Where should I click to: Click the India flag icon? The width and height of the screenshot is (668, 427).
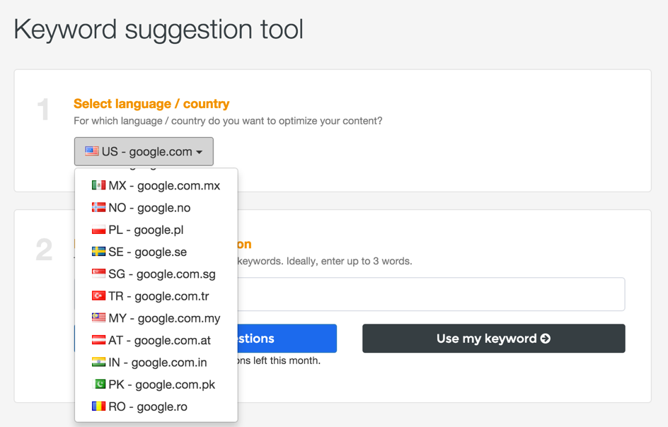click(x=98, y=362)
